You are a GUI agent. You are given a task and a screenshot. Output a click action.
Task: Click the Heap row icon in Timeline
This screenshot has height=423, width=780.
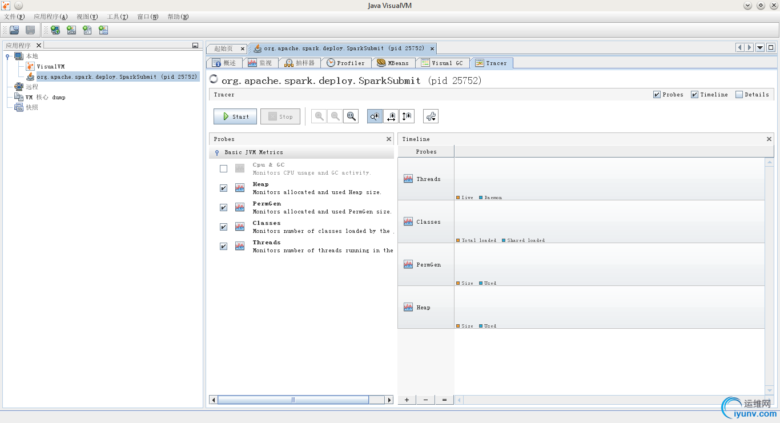(x=408, y=307)
